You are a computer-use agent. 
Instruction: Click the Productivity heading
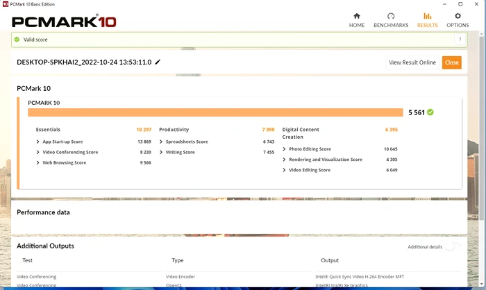pyautogui.click(x=174, y=130)
